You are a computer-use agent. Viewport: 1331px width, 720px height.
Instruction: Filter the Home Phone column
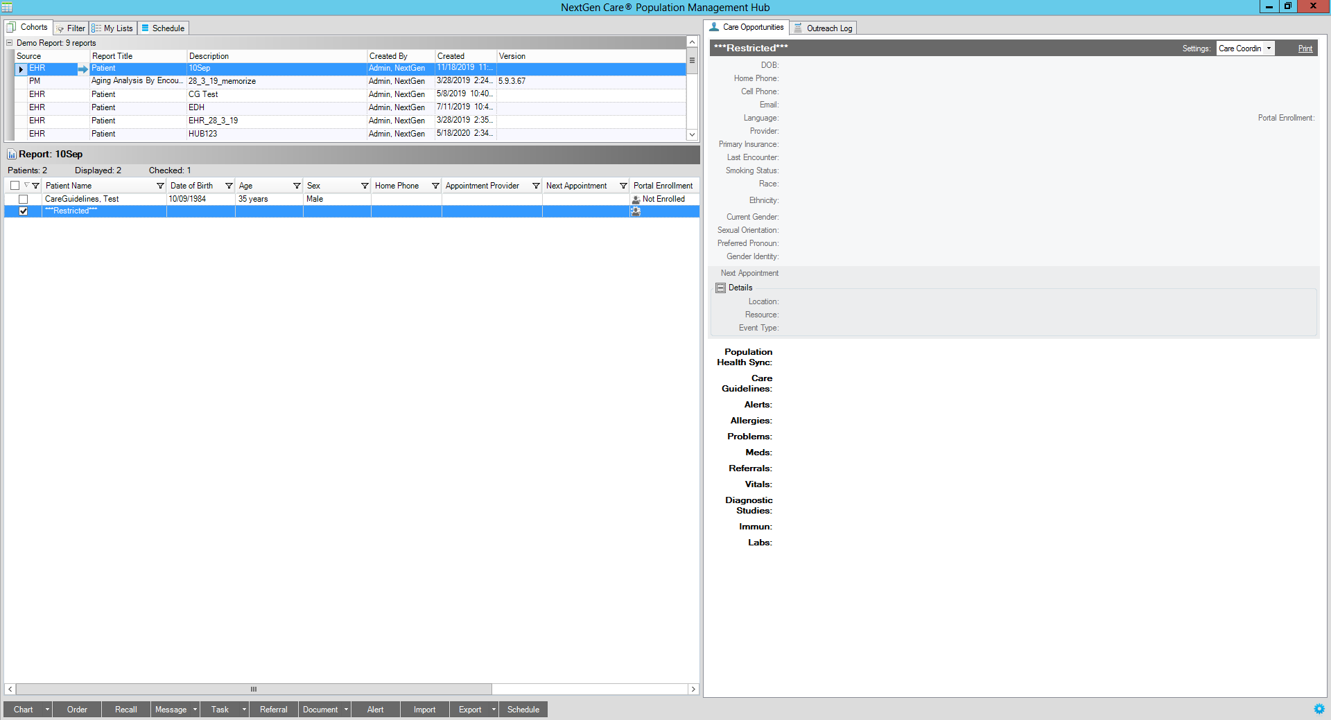(x=435, y=186)
